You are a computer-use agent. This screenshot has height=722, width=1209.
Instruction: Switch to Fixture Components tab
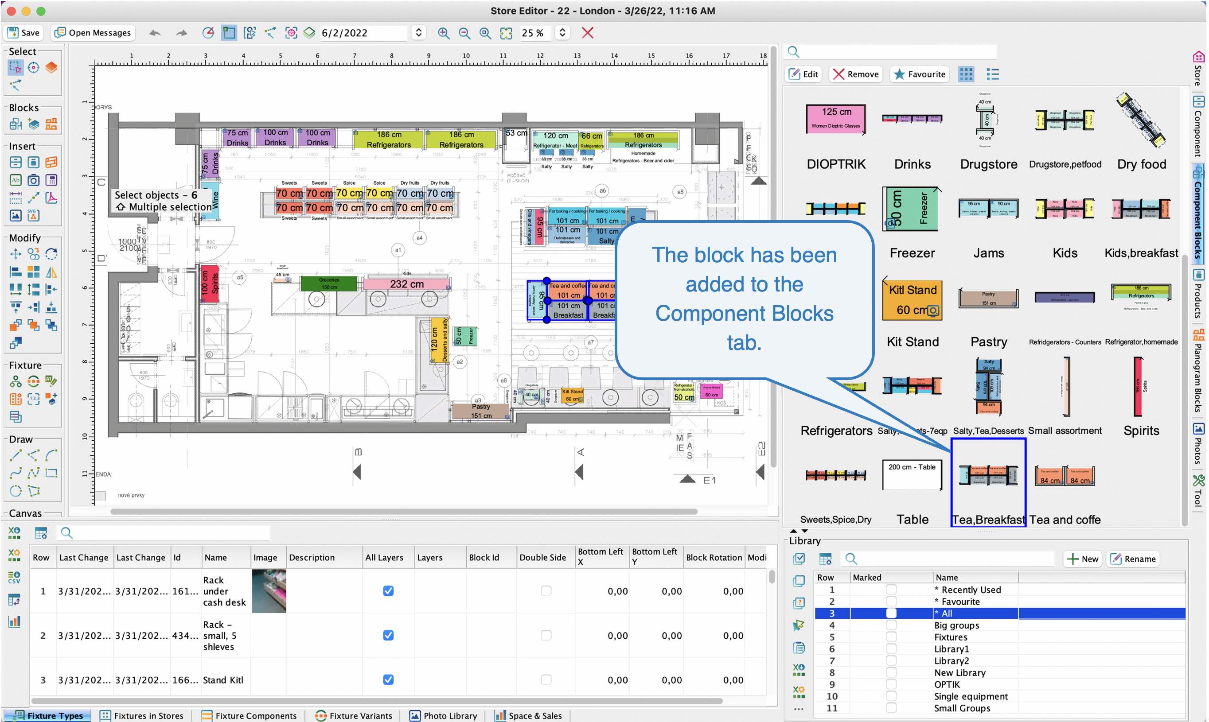(249, 715)
